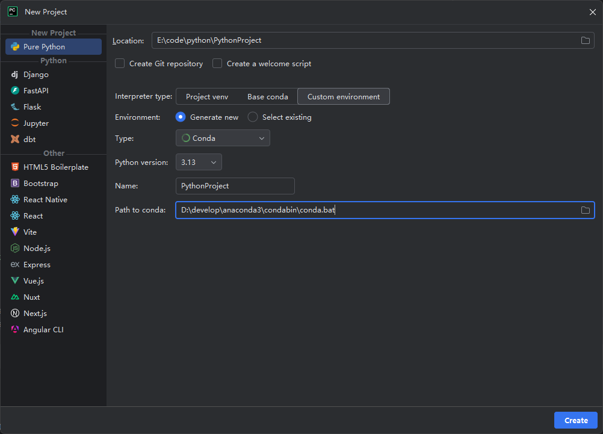Select the React Native icon
The height and width of the screenshot is (434, 603).
pos(14,199)
